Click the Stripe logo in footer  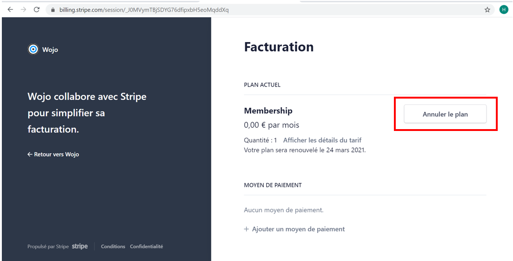pyautogui.click(x=80, y=246)
